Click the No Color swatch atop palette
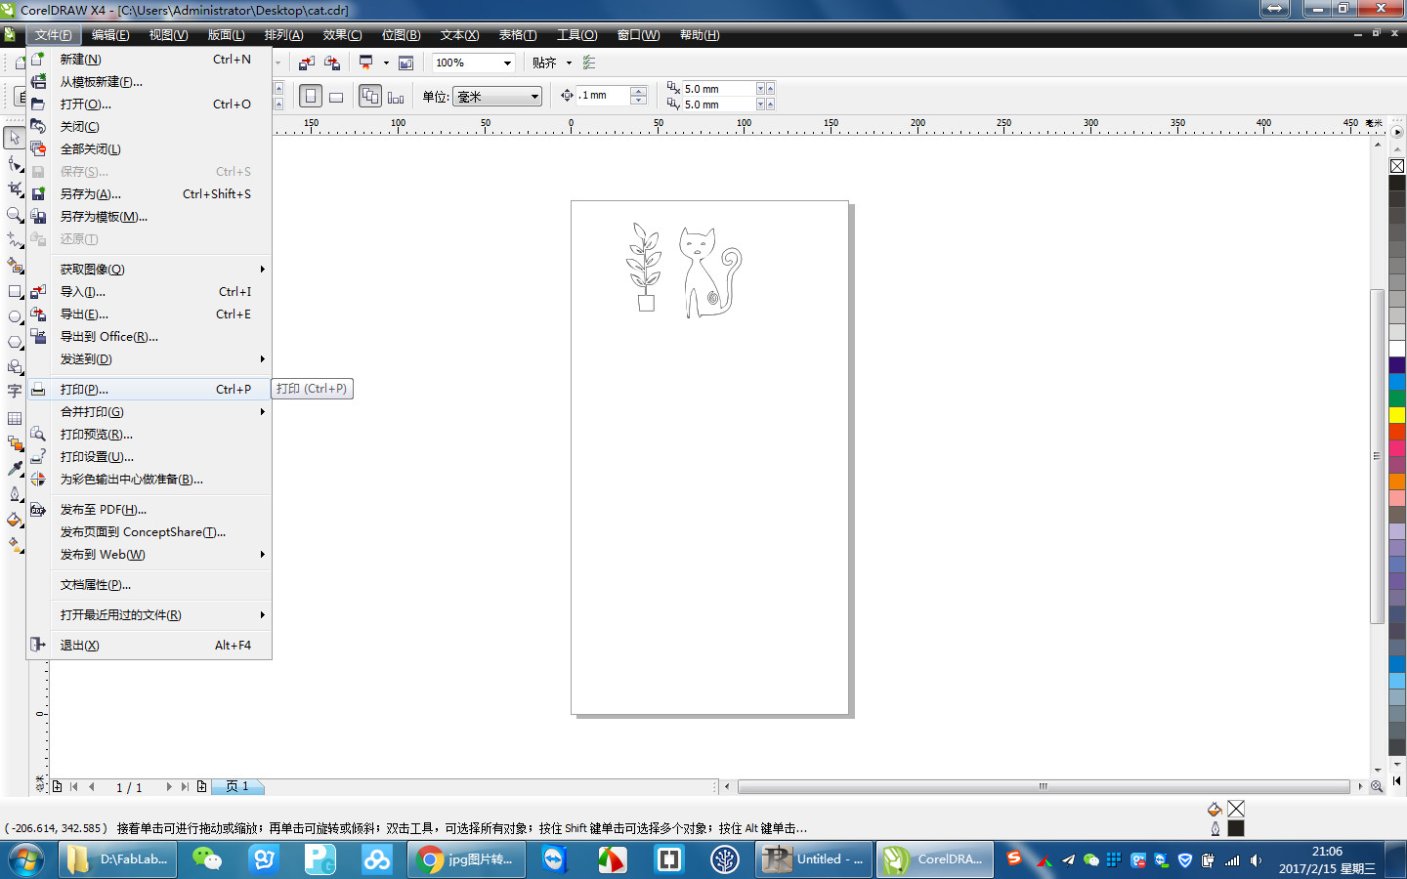Viewport: 1407px width, 879px height. [1397, 166]
